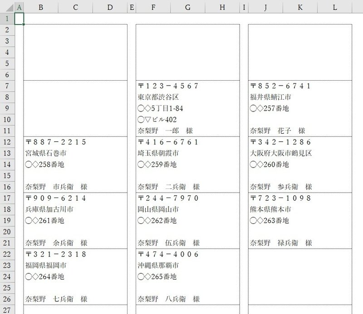Click the cell 東京都渋谷区
Image resolution: width=363 pixels, height=314 pixels.
pos(158,97)
